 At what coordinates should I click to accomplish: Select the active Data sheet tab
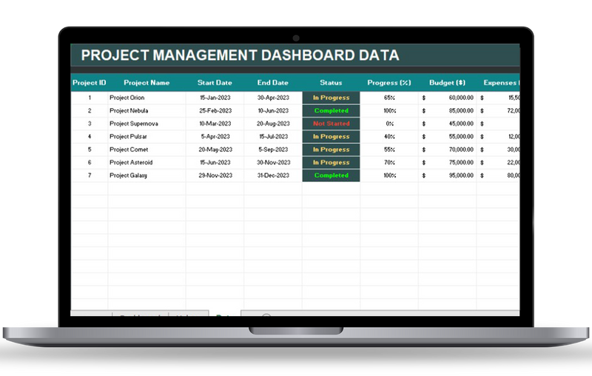click(x=224, y=318)
